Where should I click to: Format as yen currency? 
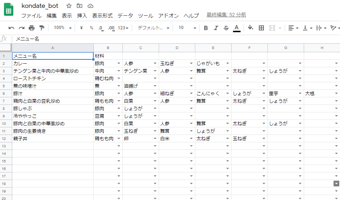pyautogui.click(x=81, y=28)
